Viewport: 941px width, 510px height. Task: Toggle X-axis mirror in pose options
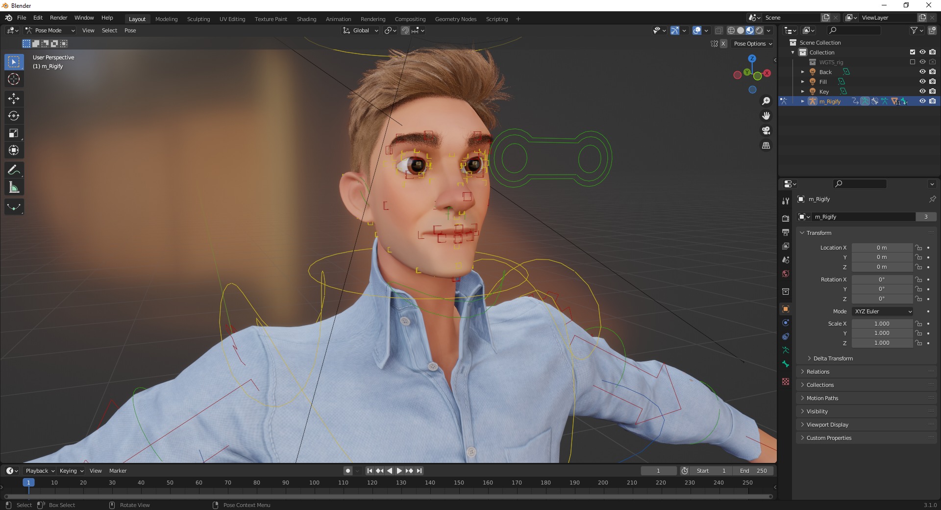tap(723, 44)
